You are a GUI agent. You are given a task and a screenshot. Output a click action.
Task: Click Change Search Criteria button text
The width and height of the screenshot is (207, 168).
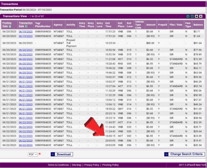click(x=186, y=154)
